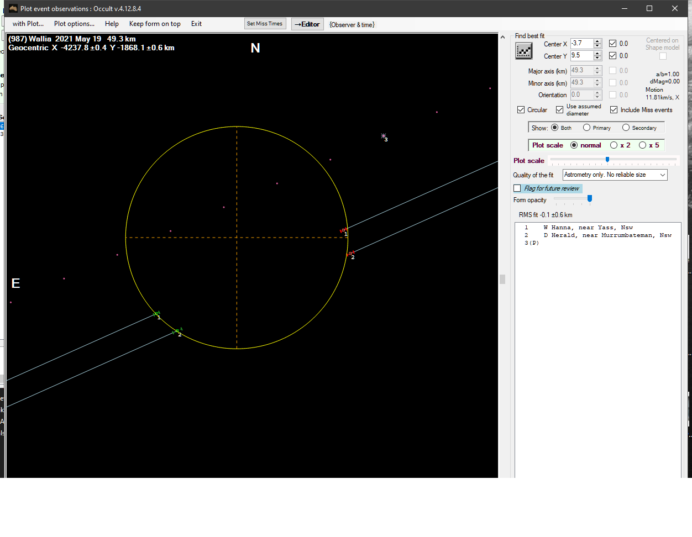Click the Plot scale slider thumb
The width and height of the screenshot is (692, 537).
pyautogui.click(x=607, y=160)
